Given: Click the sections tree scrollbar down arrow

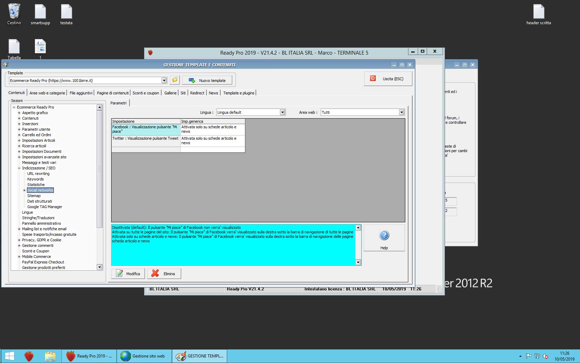Looking at the screenshot, I should click(x=100, y=267).
